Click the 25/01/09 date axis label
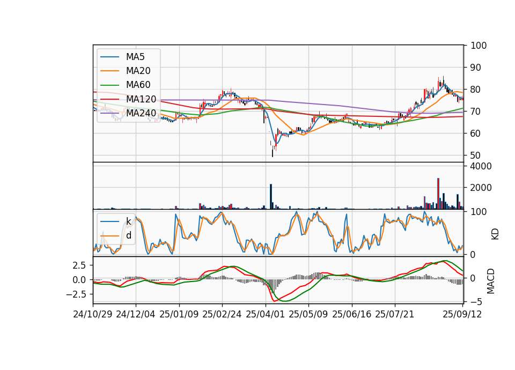The image size is (515, 370). (179, 314)
